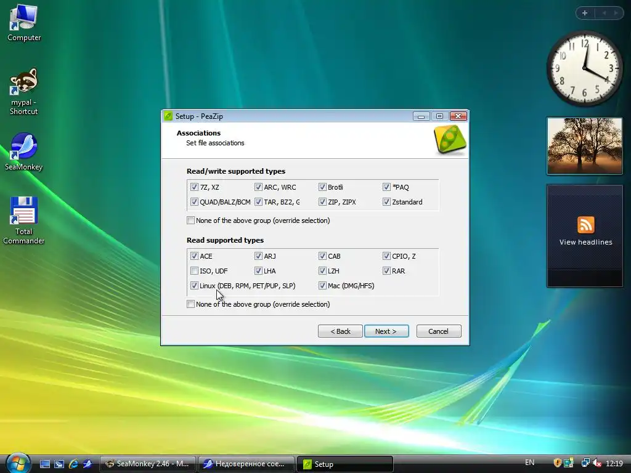The width and height of the screenshot is (631, 473).
Task: Toggle the ARC, WRC checkbox
Action: (x=258, y=187)
